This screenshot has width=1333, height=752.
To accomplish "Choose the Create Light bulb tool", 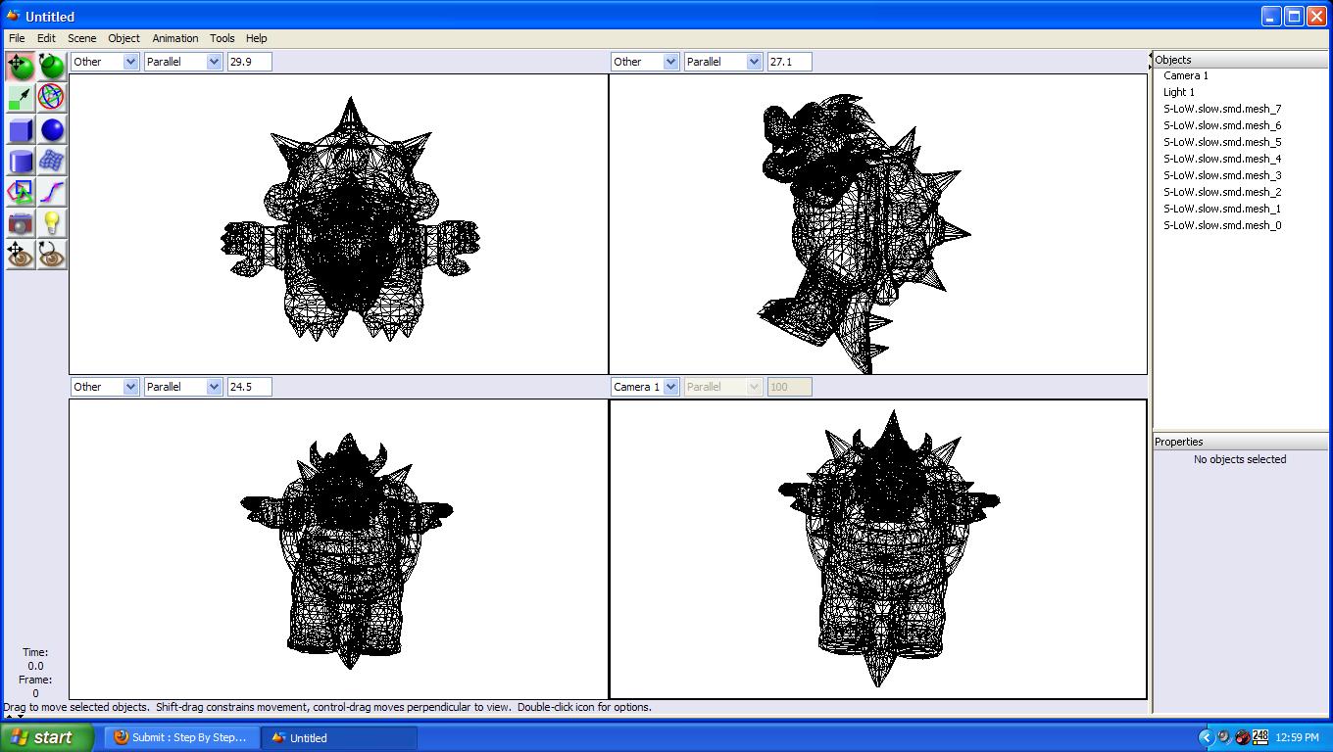I will click(52, 223).
